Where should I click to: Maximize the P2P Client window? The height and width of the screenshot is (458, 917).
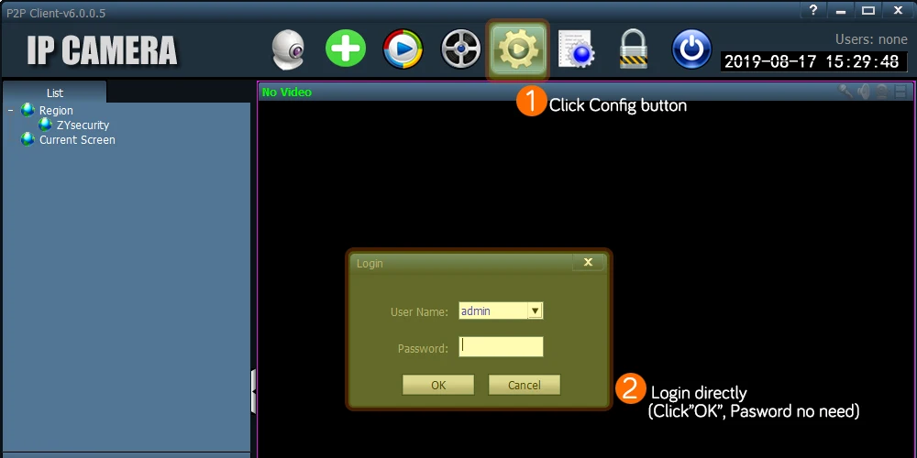[868, 10]
